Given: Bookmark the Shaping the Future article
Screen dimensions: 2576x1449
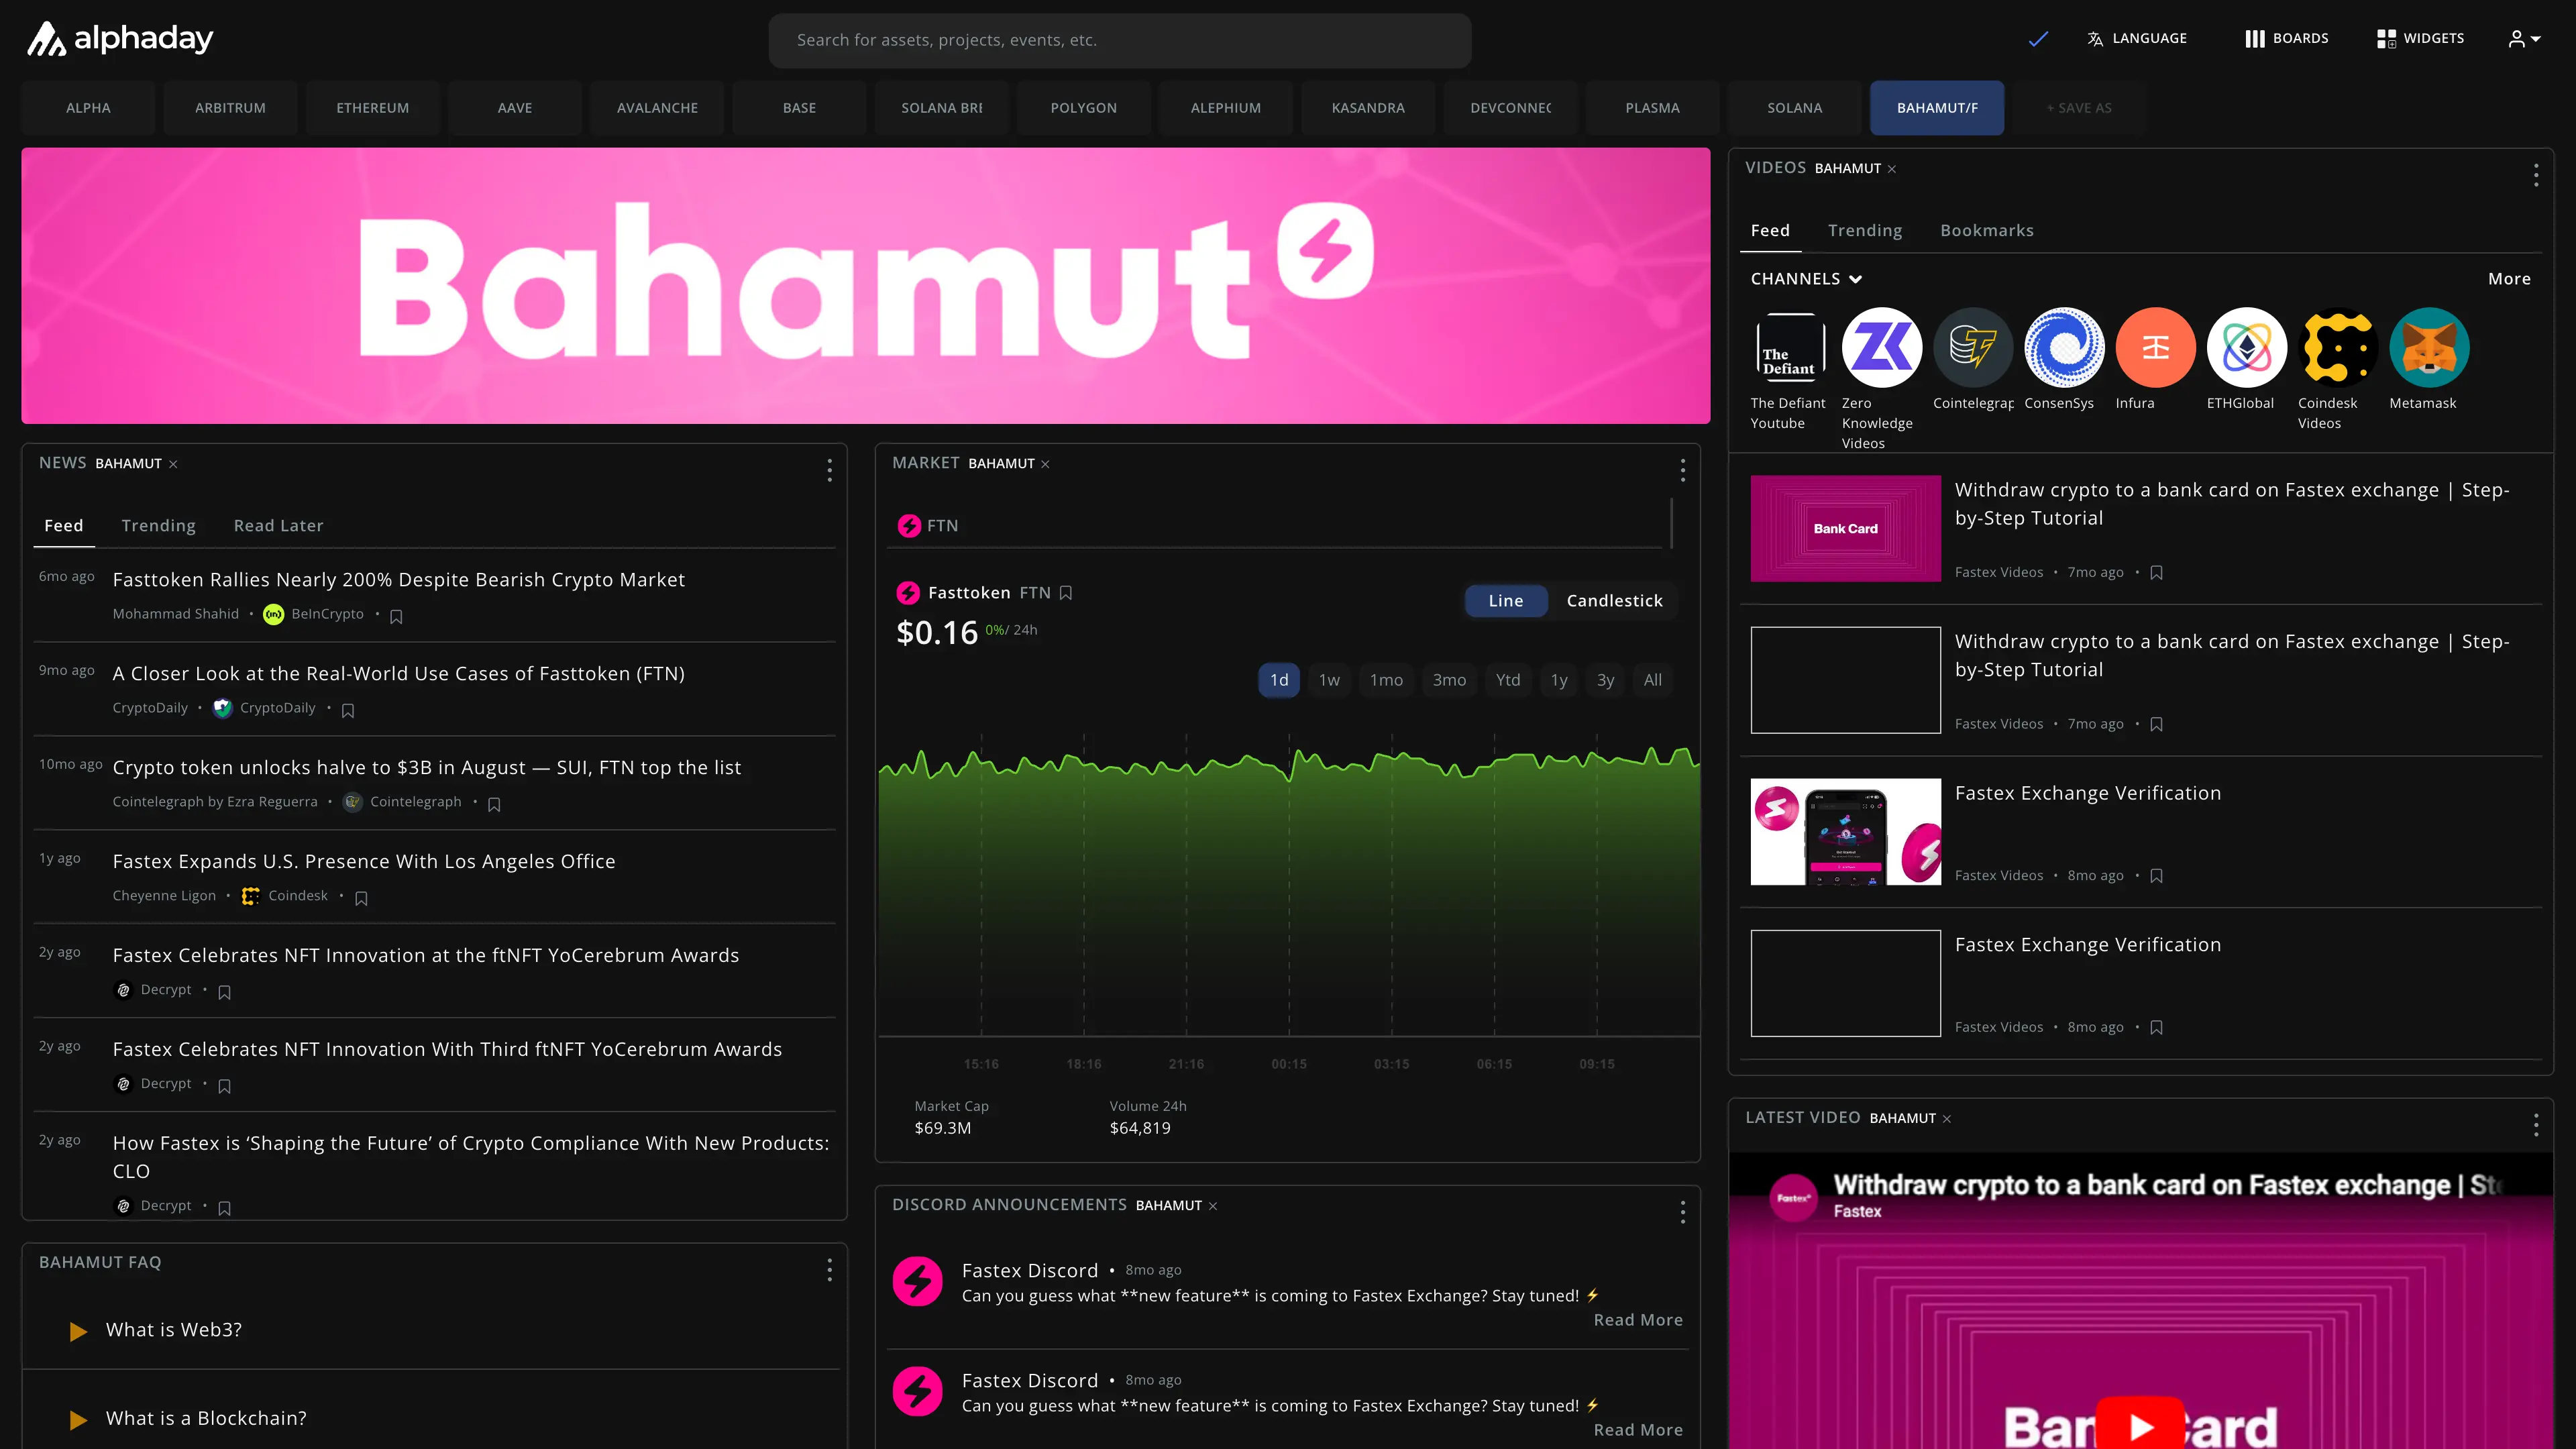Looking at the screenshot, I should click(225, 1209).
